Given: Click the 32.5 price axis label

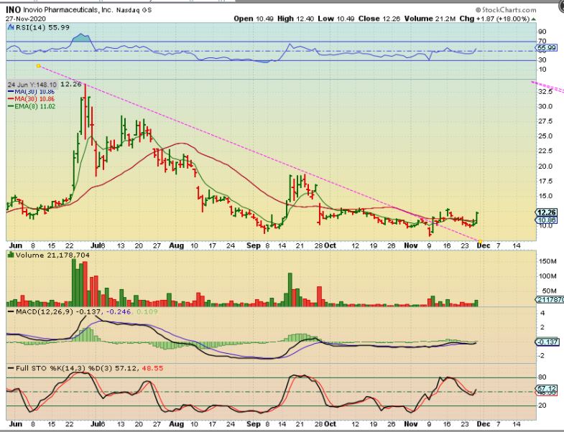Looking at the screenshot, I should point(545,92).
